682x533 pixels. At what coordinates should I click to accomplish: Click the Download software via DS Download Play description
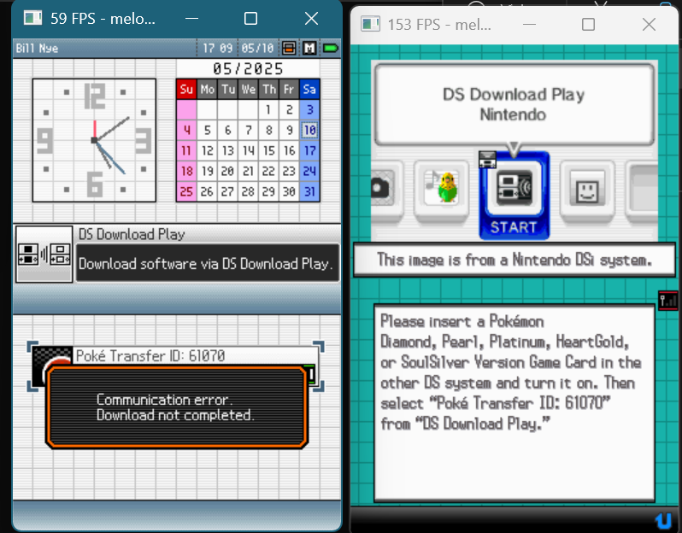[205, 264]
